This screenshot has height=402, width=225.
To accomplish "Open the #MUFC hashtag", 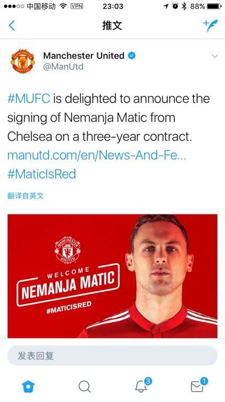I will pos(29,99).
